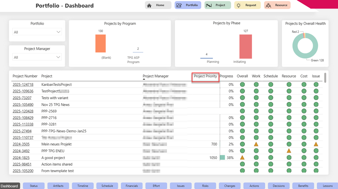Select the Dashboard tab

[x=10, y=186]
